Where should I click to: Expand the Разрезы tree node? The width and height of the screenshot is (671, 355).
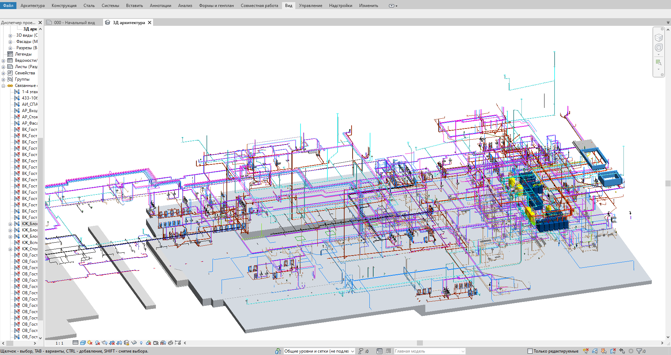click(x=10, y=48)
